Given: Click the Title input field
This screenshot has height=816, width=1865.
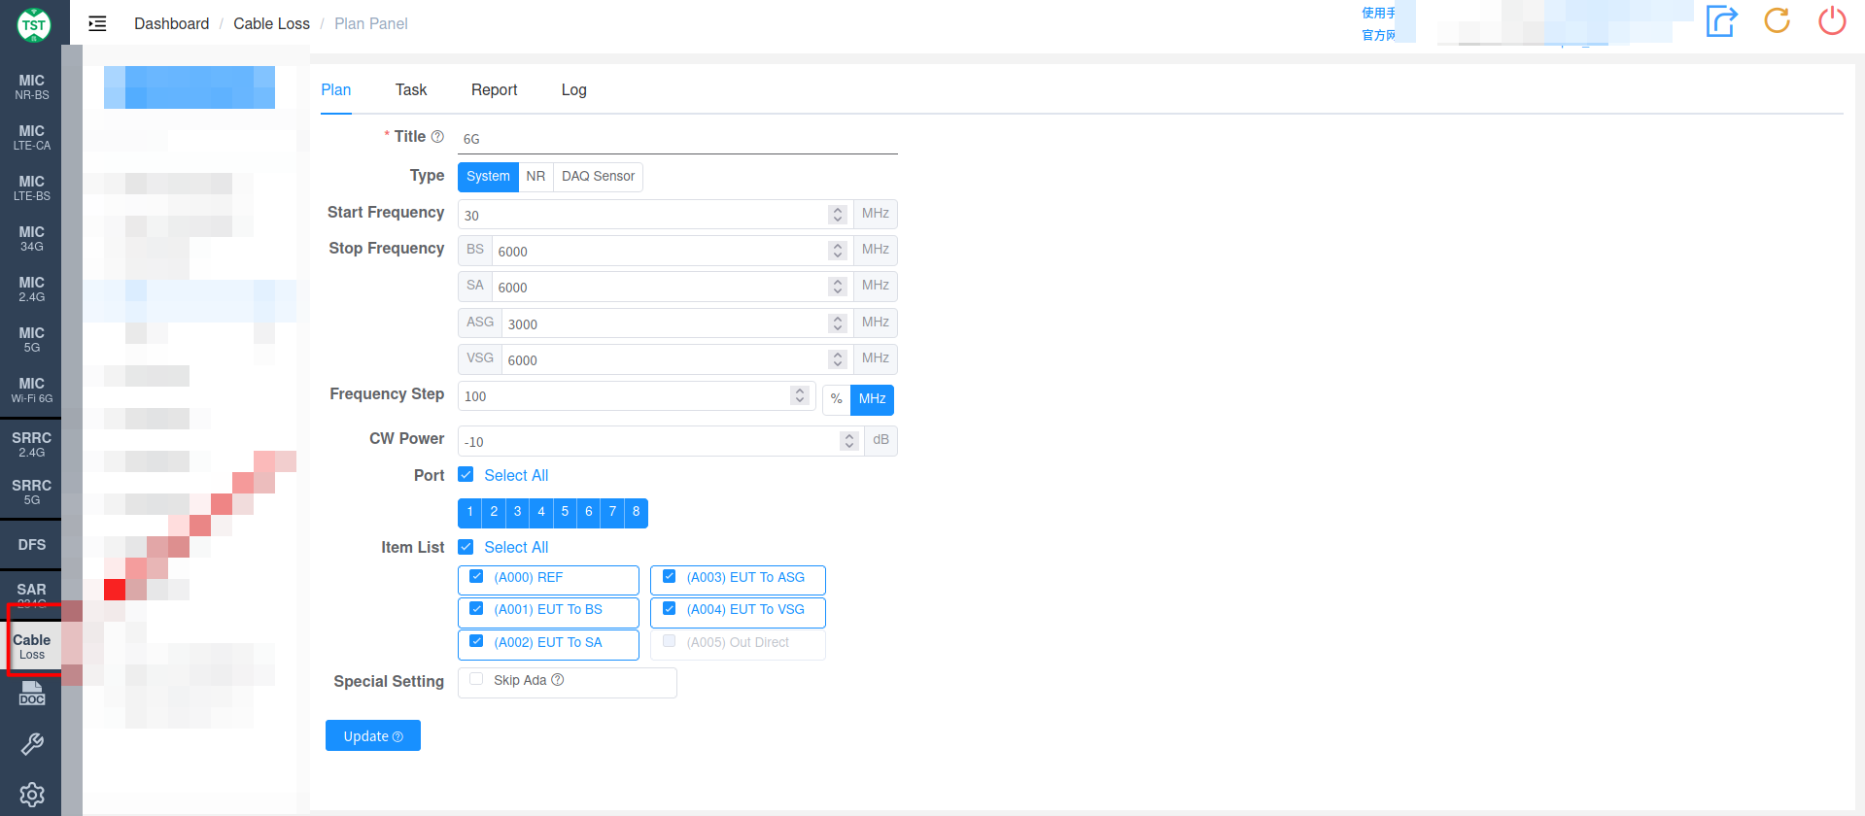Looking at the screenshot, I should (x=677, y=139).
